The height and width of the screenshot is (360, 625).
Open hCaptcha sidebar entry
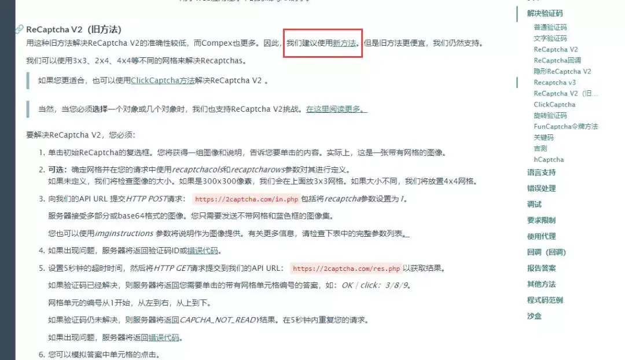click(x=549, y=160)
